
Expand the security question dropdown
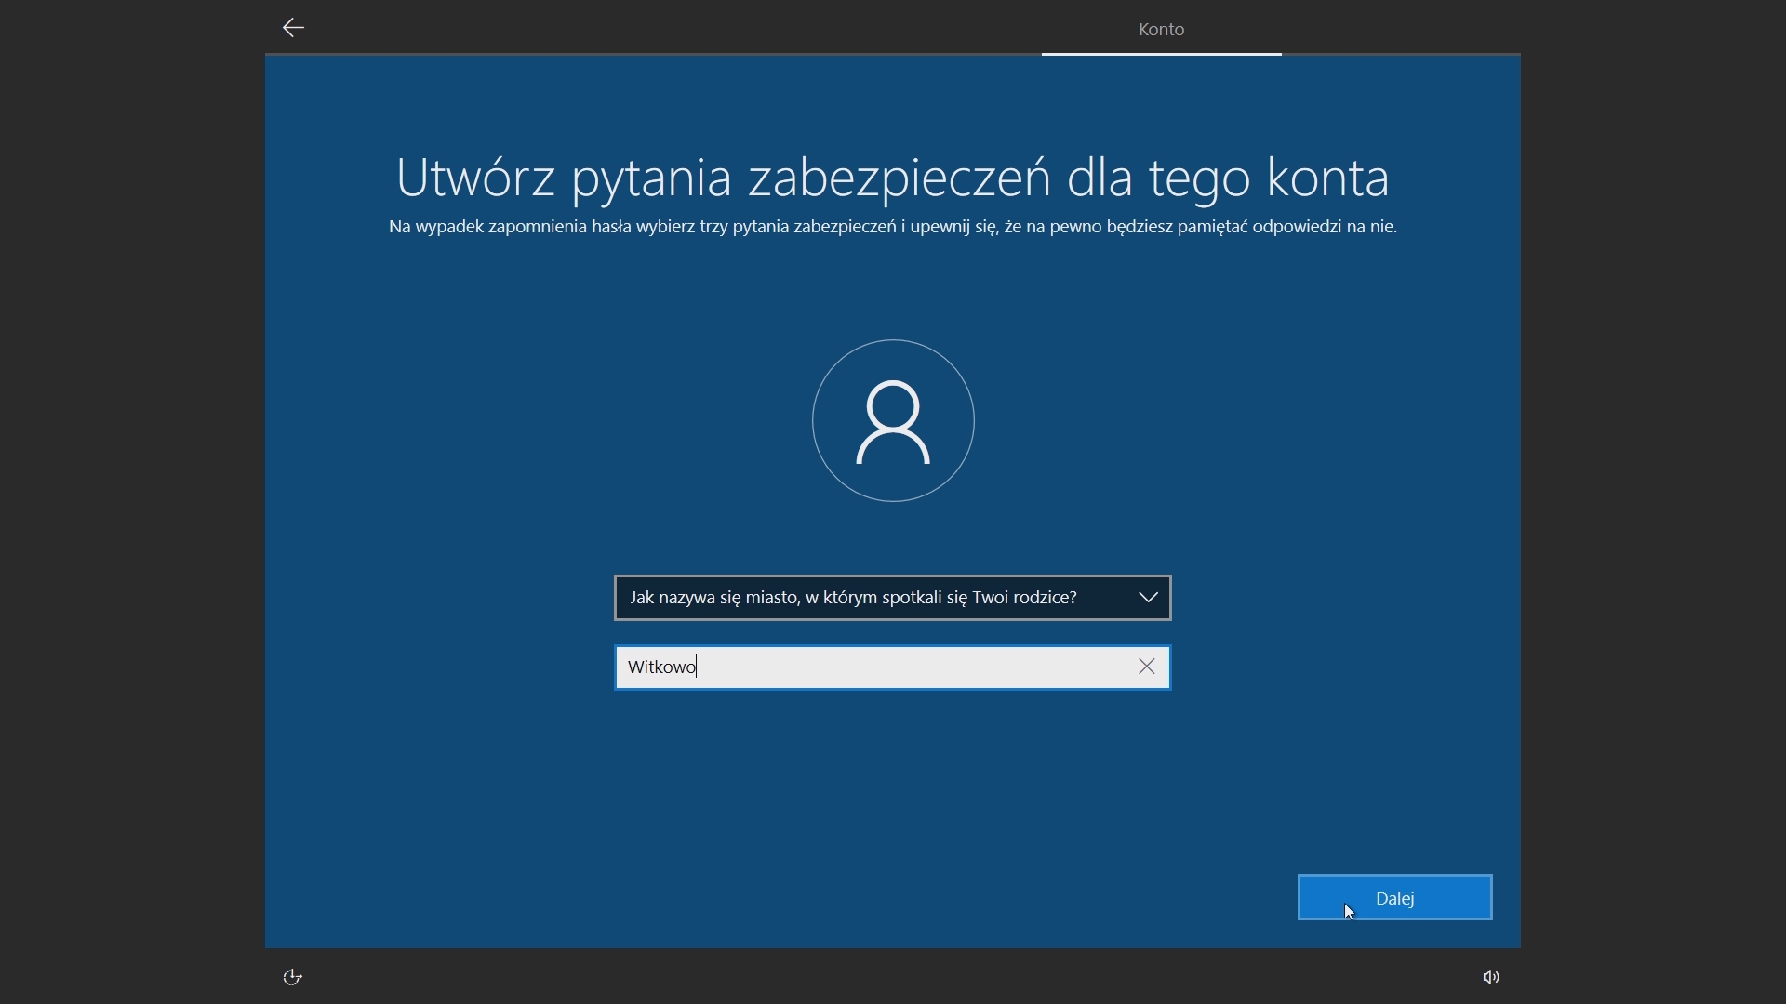(893, 598)
